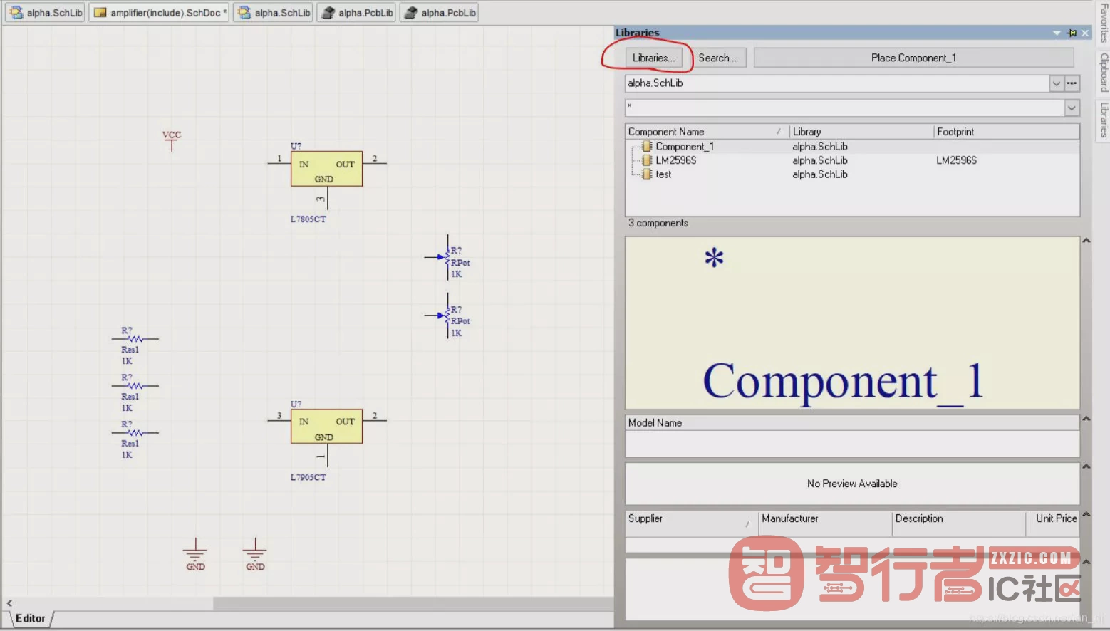The width and height of the screenshot is (1110, 631).
Task: Select the Editor tab at the bottom
Action: (x=31, y=618)
